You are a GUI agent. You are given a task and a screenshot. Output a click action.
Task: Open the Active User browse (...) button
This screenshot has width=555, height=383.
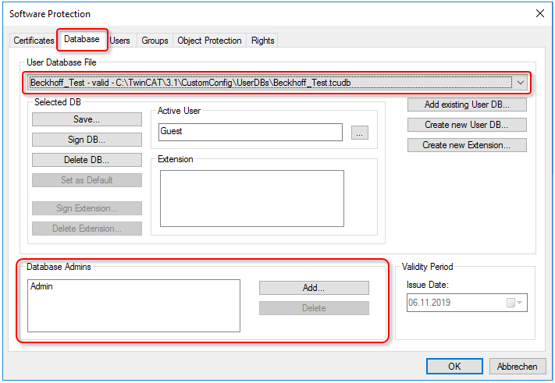[360, 133]
